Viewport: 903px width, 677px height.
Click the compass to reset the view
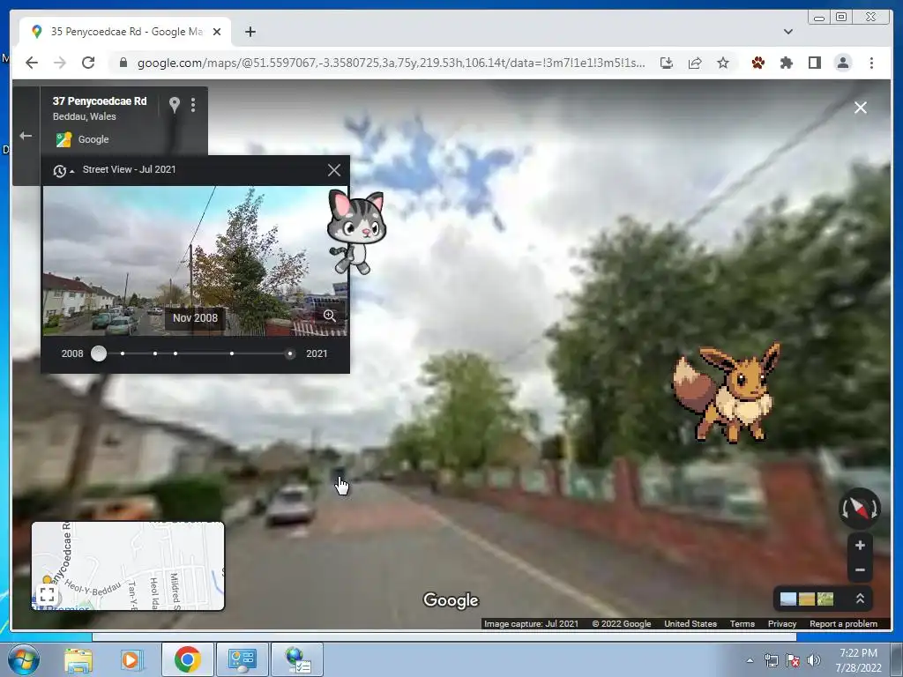pos(859,509)
